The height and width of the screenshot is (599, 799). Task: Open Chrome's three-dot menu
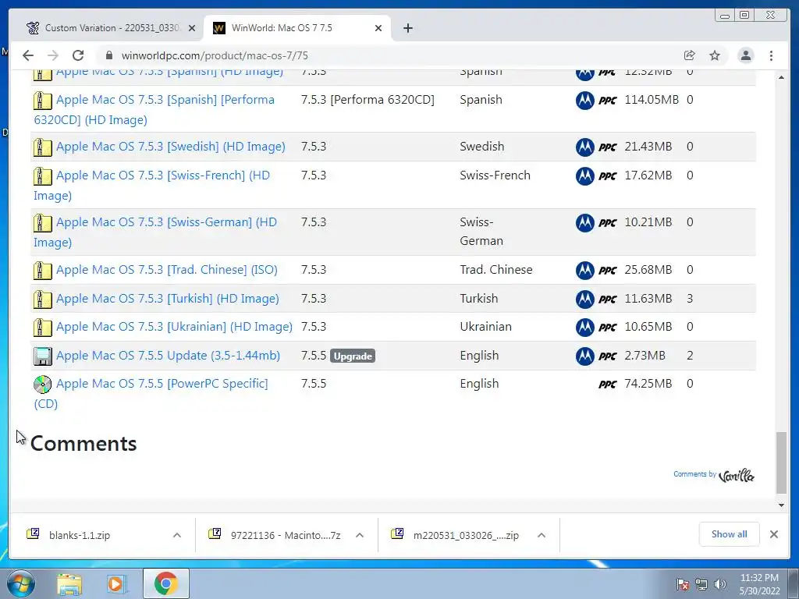pos(771,55)
